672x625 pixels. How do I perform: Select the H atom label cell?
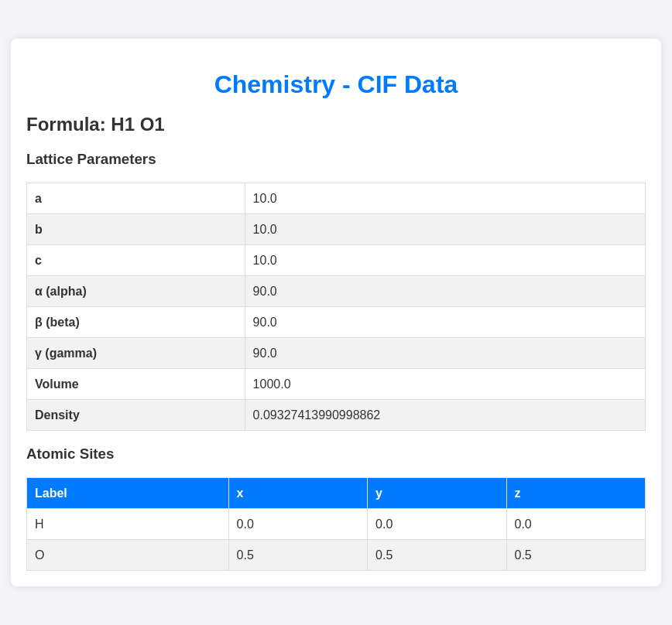[x=39, y=524]
